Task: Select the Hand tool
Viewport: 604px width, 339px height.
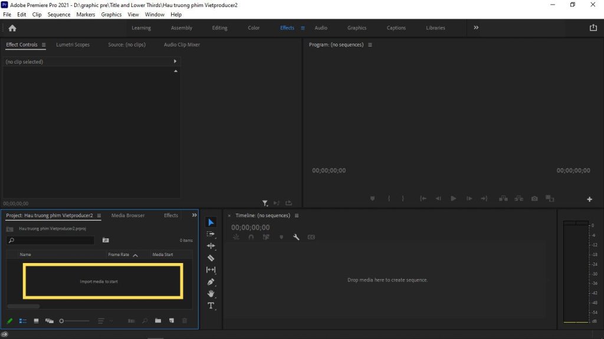Action: coord(211,294)
